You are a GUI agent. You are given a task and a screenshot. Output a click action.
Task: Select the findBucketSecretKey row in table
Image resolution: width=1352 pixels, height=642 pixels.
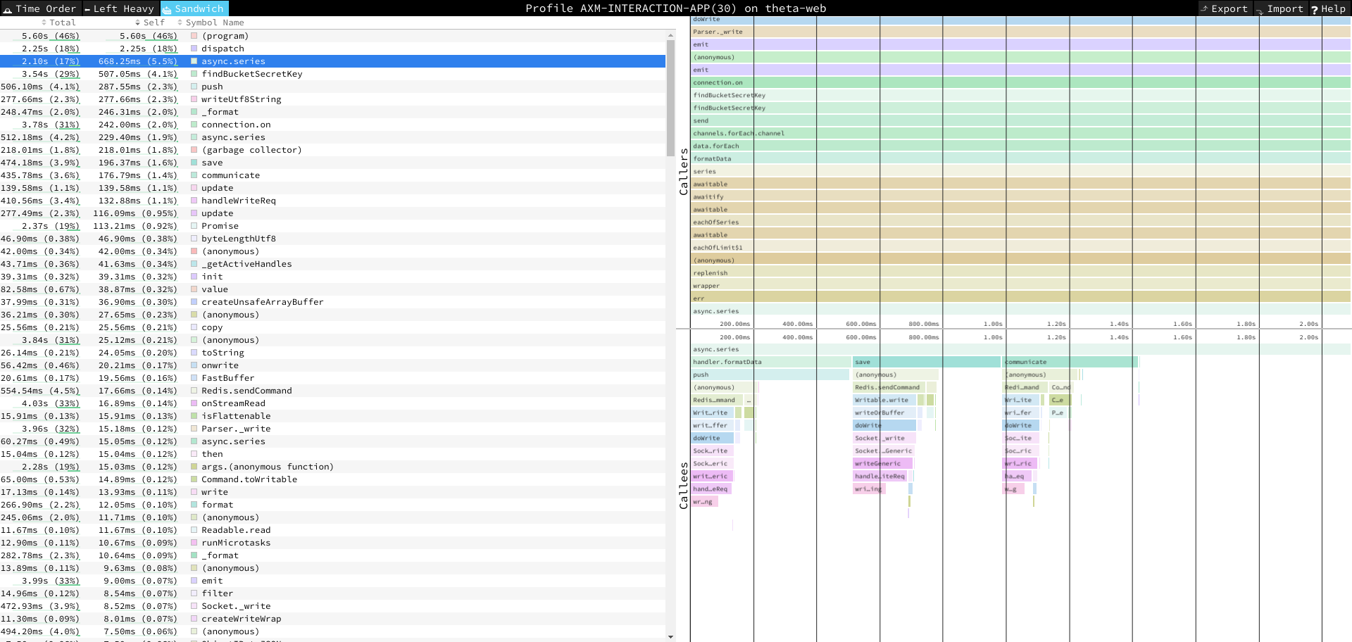(332, 74)
